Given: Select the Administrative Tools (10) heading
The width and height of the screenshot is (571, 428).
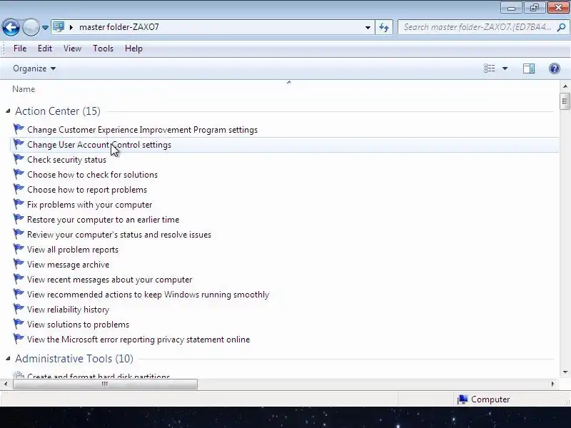Looking at the screenshot, I should tap(74, 359).
